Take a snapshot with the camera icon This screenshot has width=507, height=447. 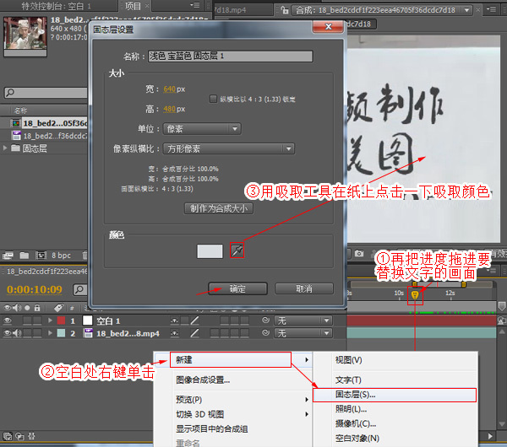click(359, 254)
